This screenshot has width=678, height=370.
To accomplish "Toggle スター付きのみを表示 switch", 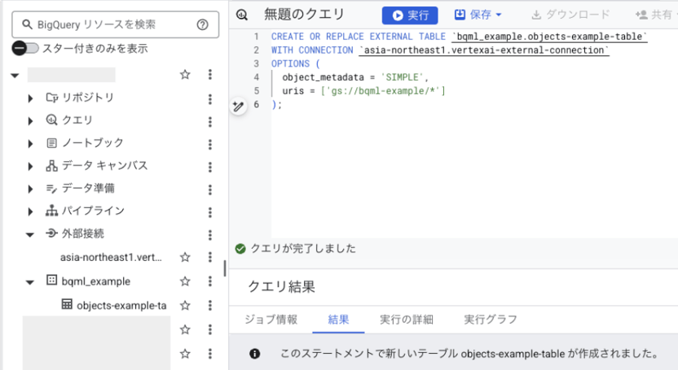I will point(25,48).
